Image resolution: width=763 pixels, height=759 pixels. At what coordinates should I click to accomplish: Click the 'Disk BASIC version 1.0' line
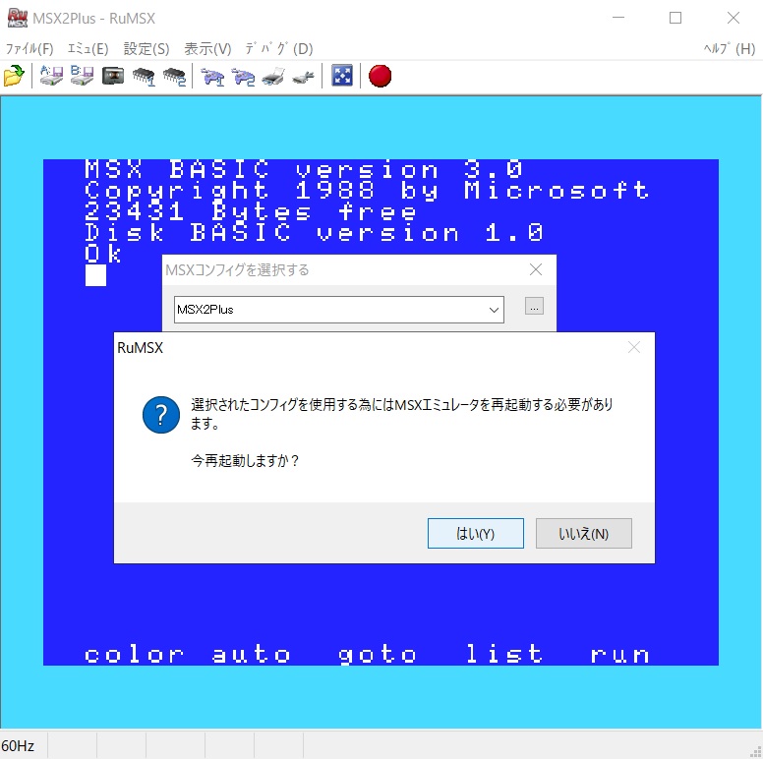tap(314, 233)
